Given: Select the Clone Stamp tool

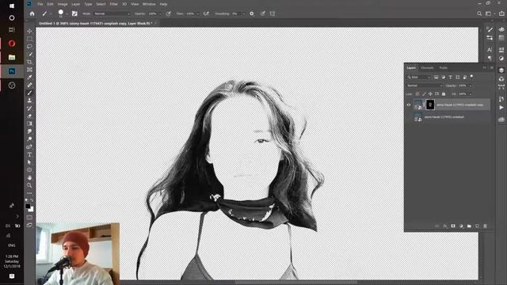Looking at the screenshot, I should coord(29,101).
